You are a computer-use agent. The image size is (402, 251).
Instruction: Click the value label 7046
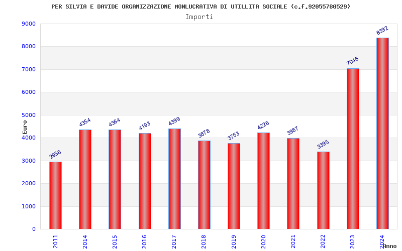click(353, 61)
